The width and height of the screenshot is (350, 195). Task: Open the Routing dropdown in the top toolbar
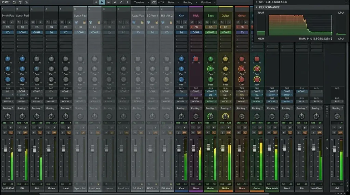[190, 2]
